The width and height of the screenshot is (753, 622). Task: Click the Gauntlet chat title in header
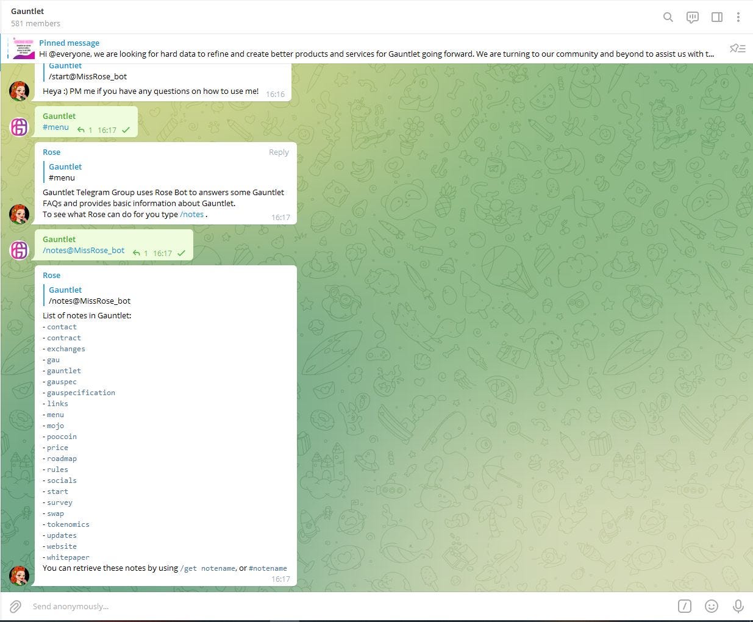tap(27, 11)
